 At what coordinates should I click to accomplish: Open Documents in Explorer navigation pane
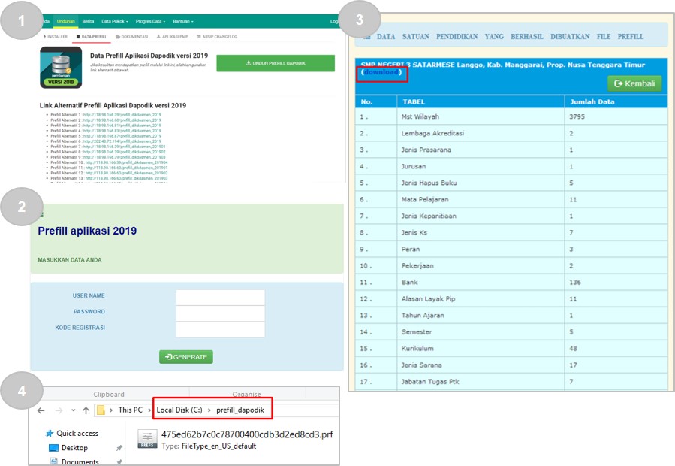tap(80, 461)
